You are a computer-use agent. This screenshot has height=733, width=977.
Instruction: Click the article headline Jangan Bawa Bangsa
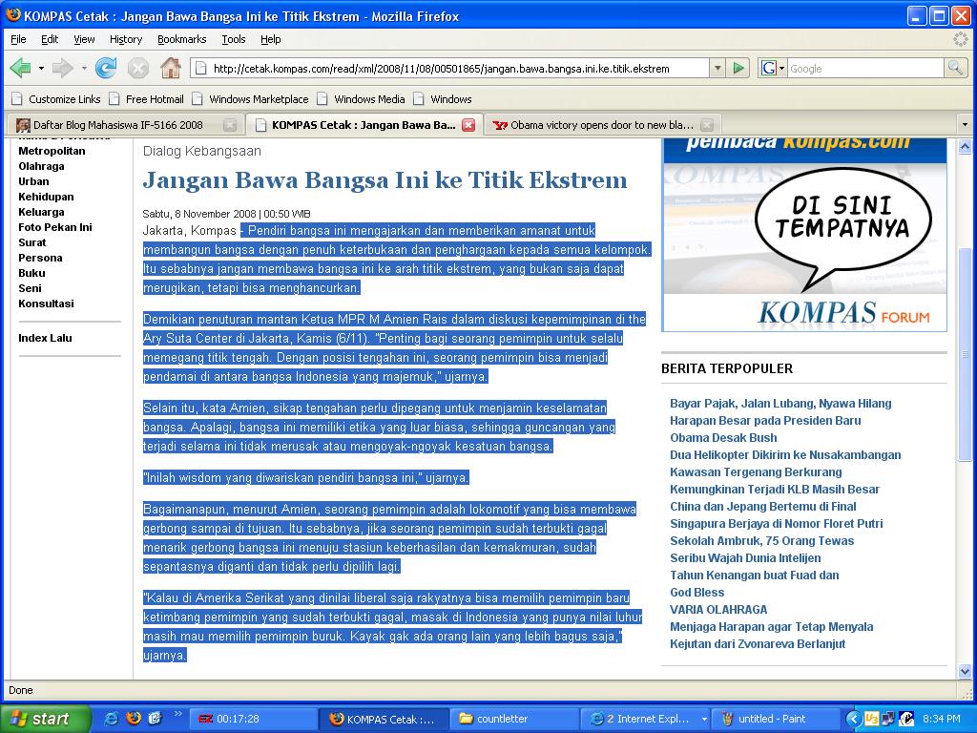click(x=385, y=180)
